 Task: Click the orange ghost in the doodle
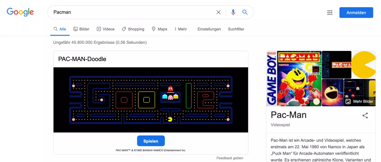176,96
